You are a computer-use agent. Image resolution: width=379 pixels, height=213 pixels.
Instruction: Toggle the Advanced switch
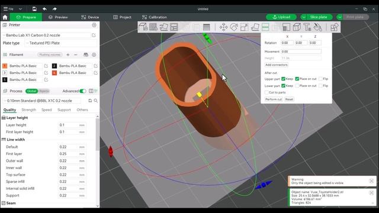(83, 91)
